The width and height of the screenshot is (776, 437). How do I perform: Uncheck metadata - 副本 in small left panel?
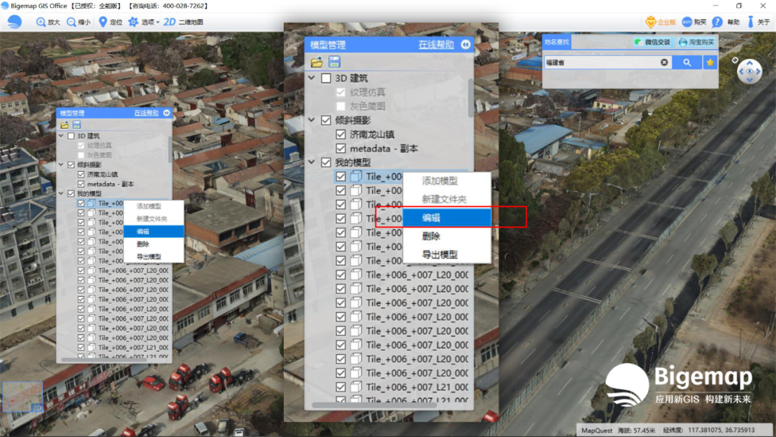(81, 184)
